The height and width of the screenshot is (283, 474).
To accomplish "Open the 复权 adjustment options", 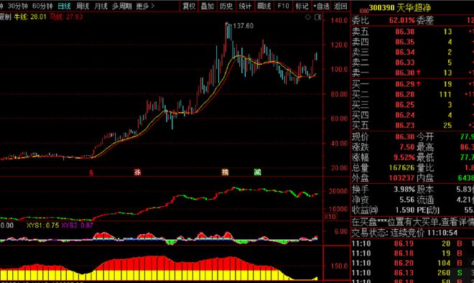I will click(189, 6).
